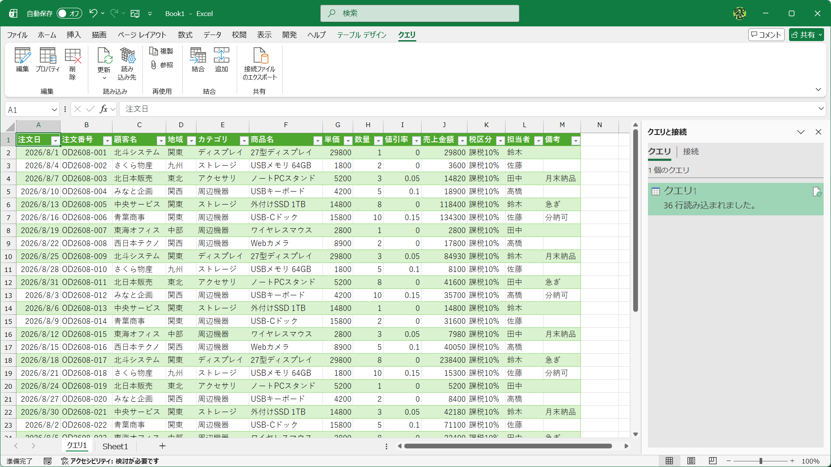Click the zoom level 100% text
The height and width of the screenshot is (467, 831).
[810, 461]
